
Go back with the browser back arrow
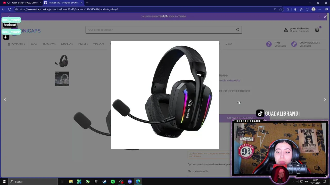pos(3,9)
